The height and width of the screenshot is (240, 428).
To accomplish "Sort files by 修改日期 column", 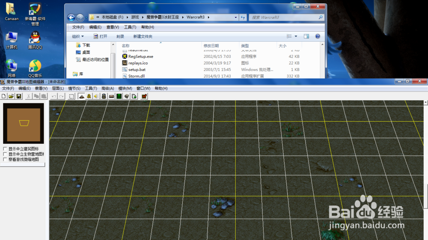I will (220, 46).
